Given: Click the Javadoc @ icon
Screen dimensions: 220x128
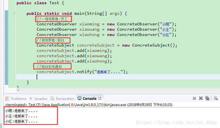Looking at the screenshot, I should click(31, 98).
